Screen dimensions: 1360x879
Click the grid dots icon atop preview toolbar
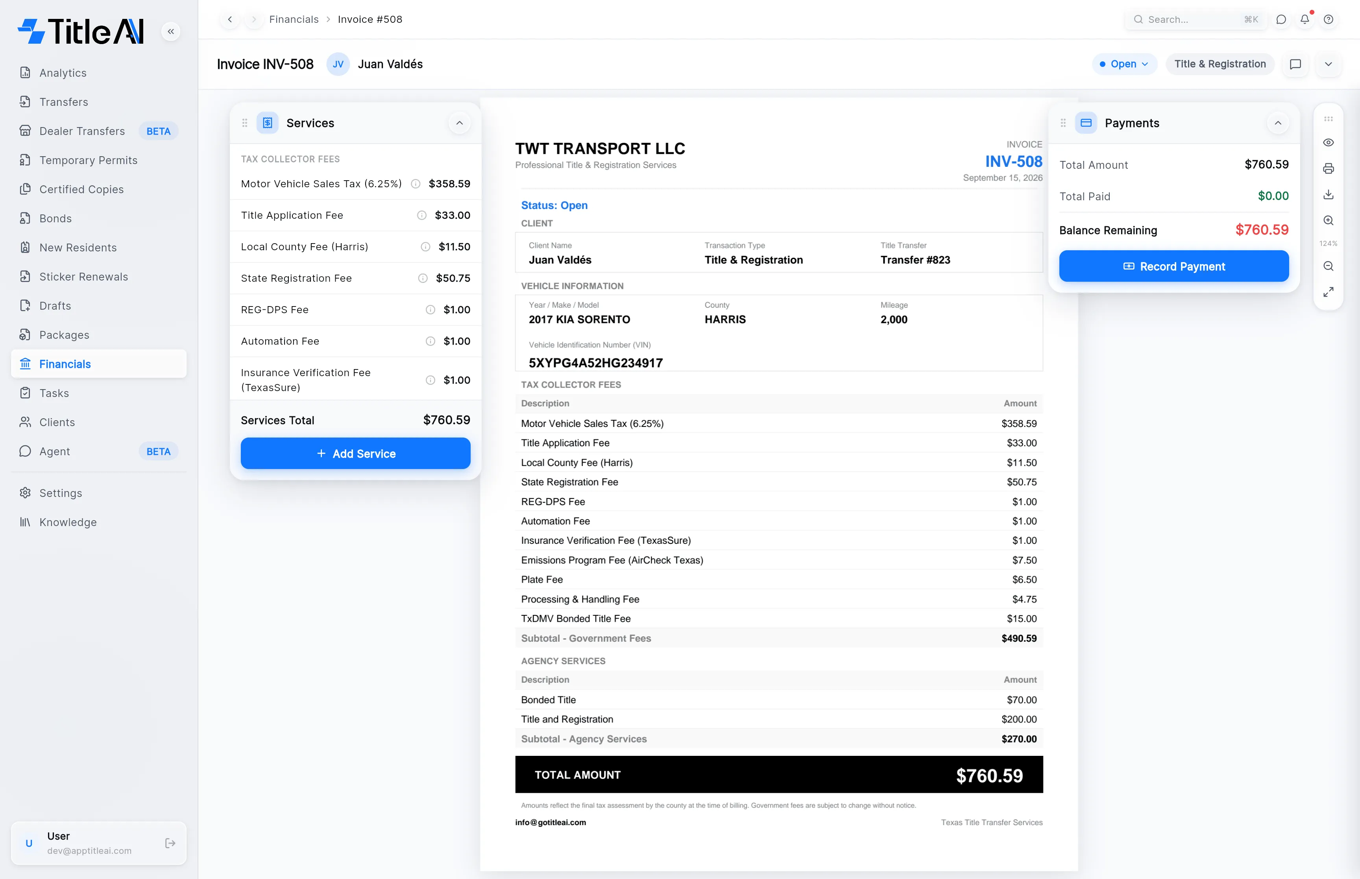click(x=1329, y=119)
